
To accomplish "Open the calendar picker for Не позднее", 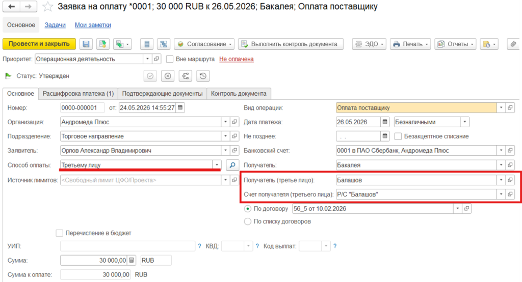I will 385,136.
